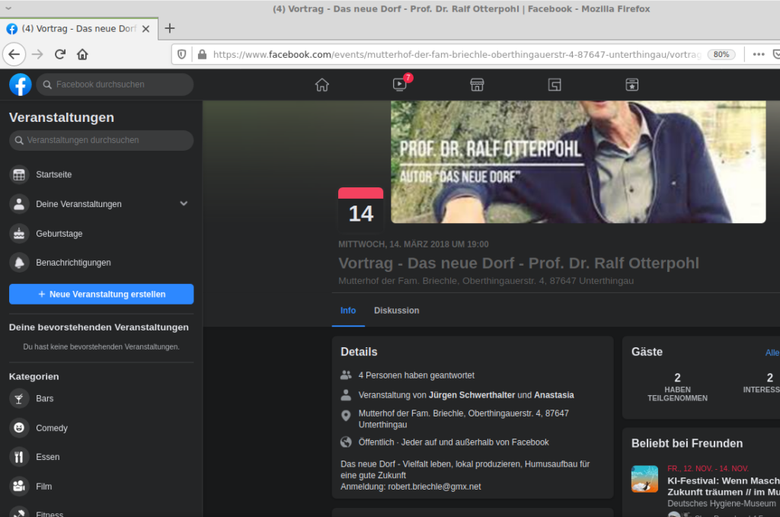Open a new browser tab
The height and width of the screenshot is (517, 780).
point(170,28)
